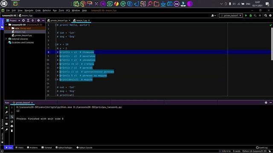This screenshot has height=153, width=273.
Task: Open the Run menu
Action: click(55, 11)
